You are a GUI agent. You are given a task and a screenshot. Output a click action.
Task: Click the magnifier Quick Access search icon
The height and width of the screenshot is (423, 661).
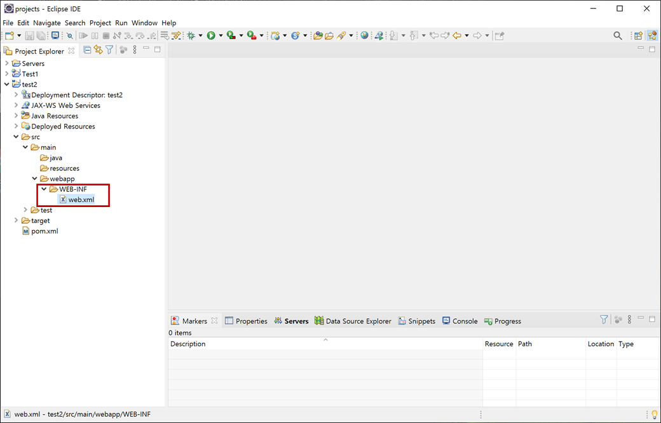[x=618, y=36]
